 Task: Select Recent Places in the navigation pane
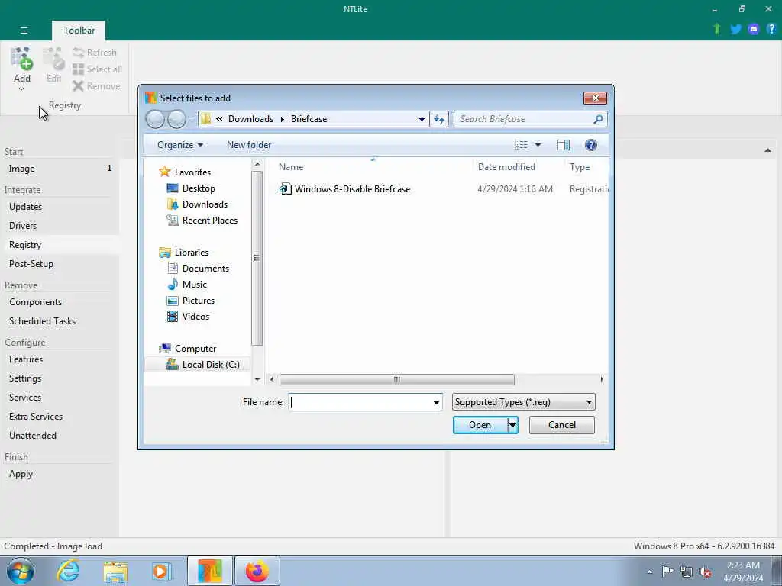pyautogui.click(x=209, y=221)
